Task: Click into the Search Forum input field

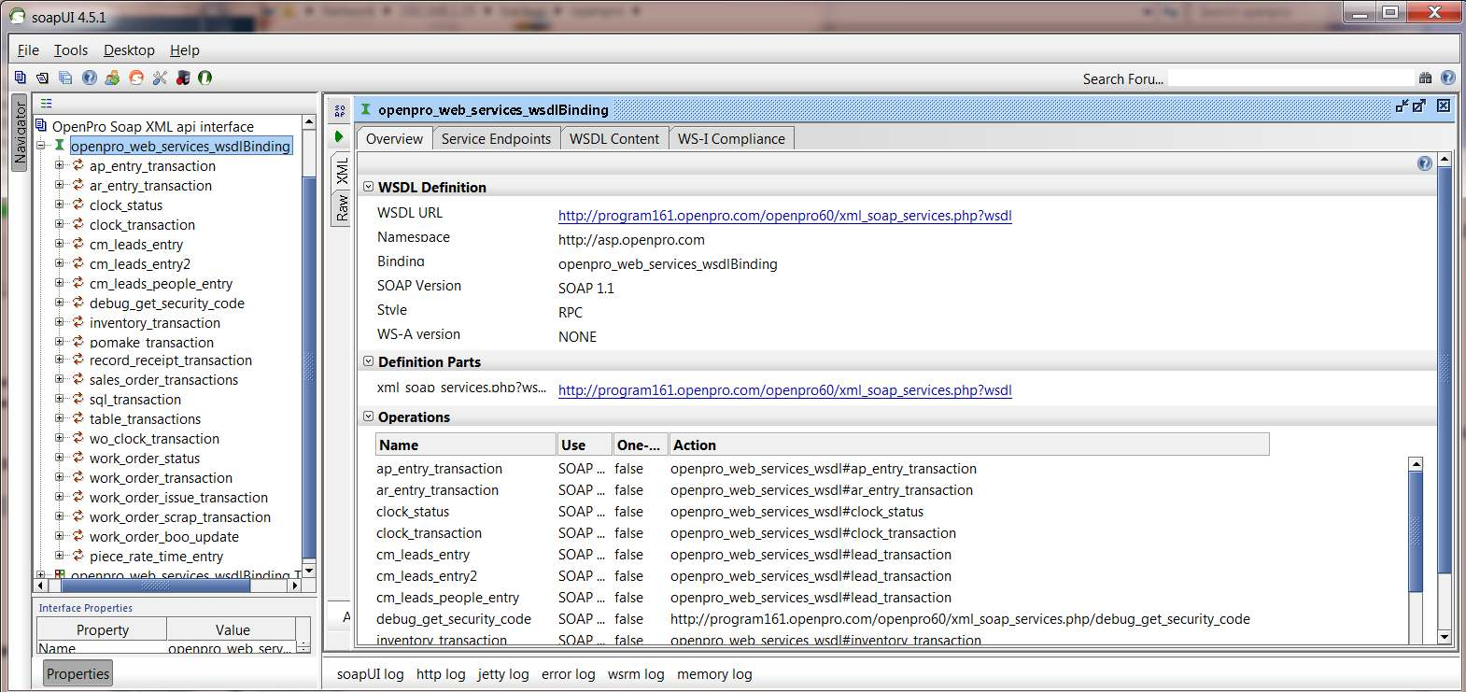Action: point(1290,78)
